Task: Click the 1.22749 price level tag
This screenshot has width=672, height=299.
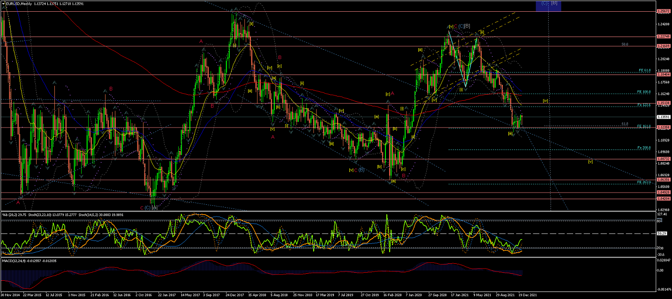Action: coord(664,37)
